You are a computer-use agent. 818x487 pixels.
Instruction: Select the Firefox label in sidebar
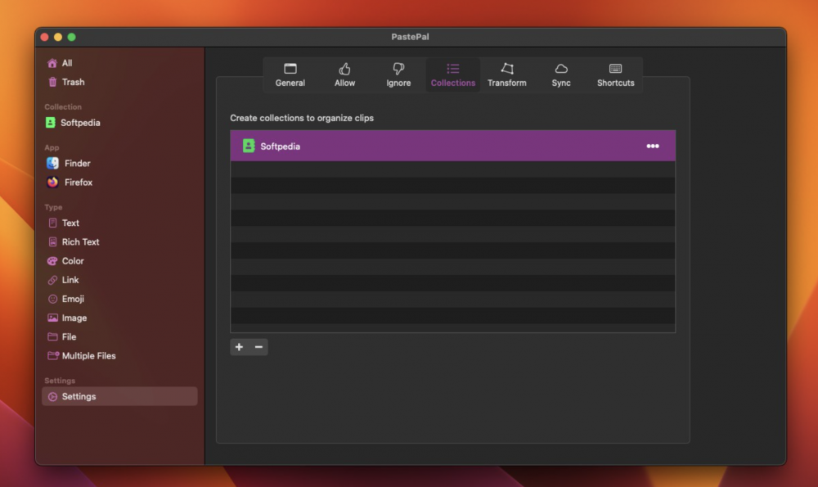[x=79, y=183]
